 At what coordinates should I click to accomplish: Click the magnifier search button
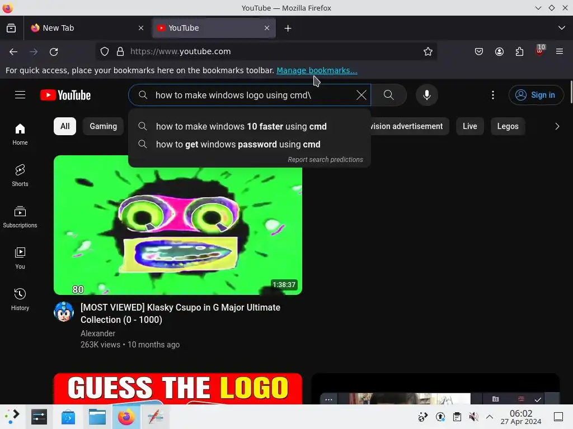[x=389, y=95]
